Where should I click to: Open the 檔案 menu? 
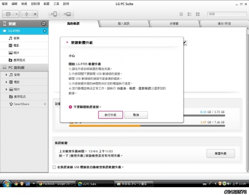tap(5, 4)
